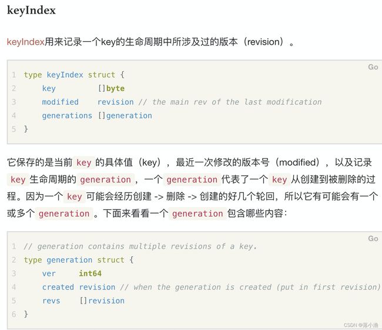Click the generations field name in code
Image resolution: width=382 pixels, height=330 pixels.
coord(67,116)
